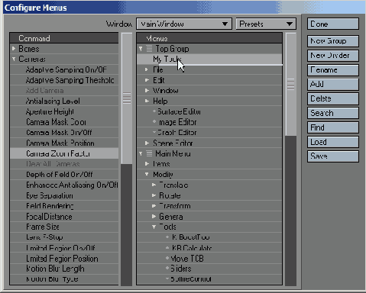Select the Image Editor command entry

click(209, 122)
